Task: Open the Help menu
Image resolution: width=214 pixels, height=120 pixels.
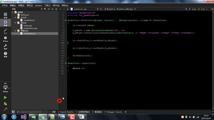Action: click(x=65, y=5)
